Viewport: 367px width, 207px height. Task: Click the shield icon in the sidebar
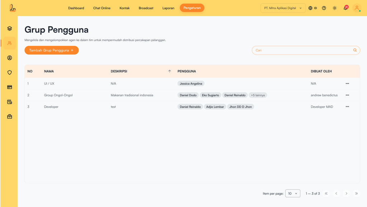(x=10, y=72)
